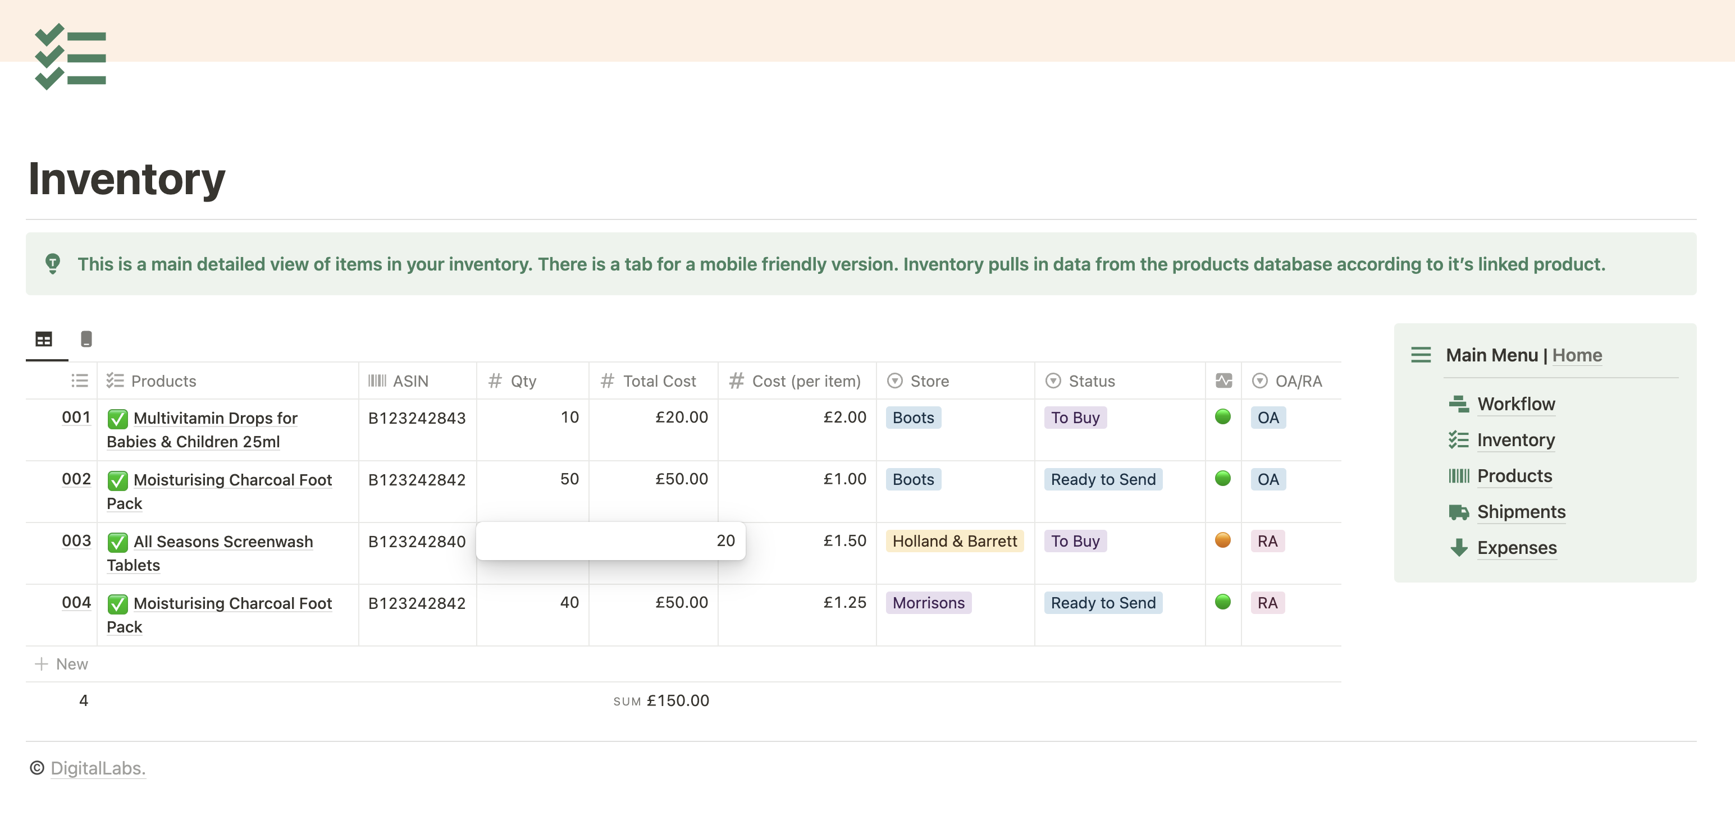The height and width of the screenshot is (825, 1735).
Task: Click the To Buy tag on row 001
Action: point(1075,417)
